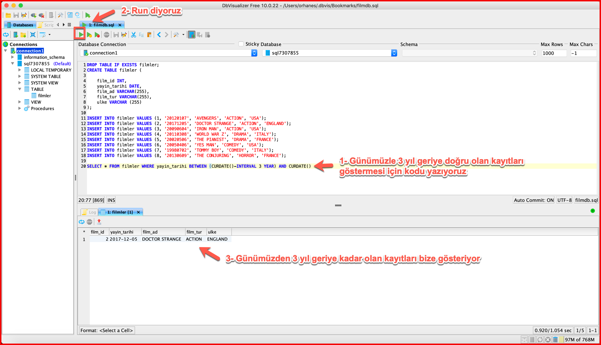Sort by the ulke column header

tap(219, 232)
